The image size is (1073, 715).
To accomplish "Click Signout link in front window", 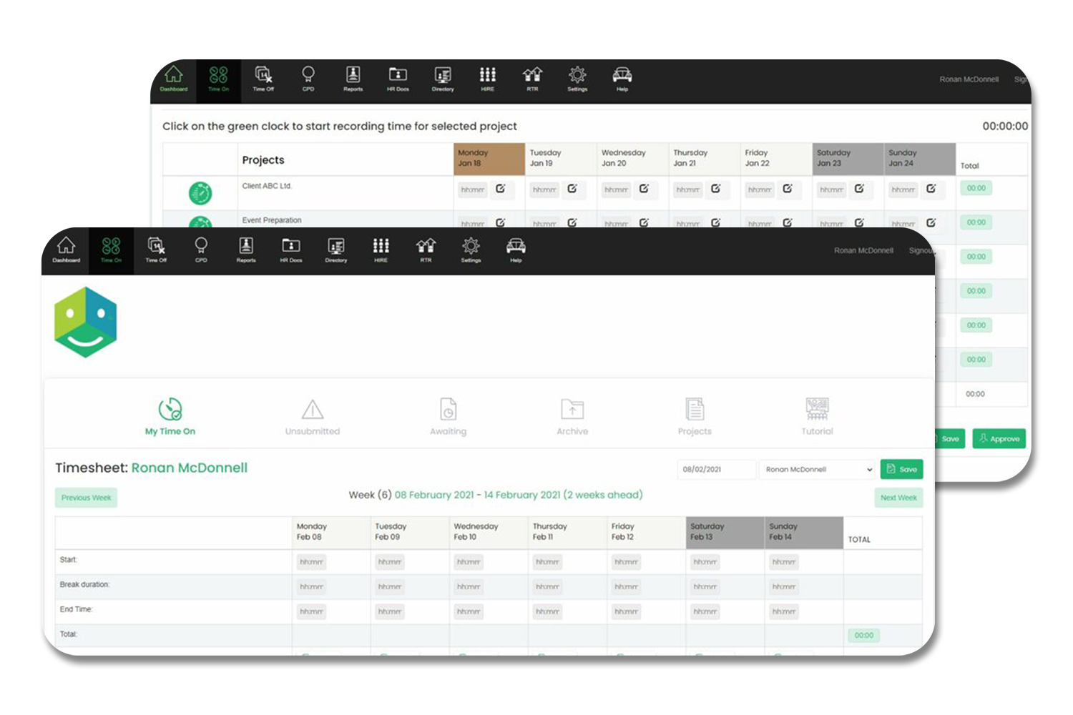I will pos(921,251).
